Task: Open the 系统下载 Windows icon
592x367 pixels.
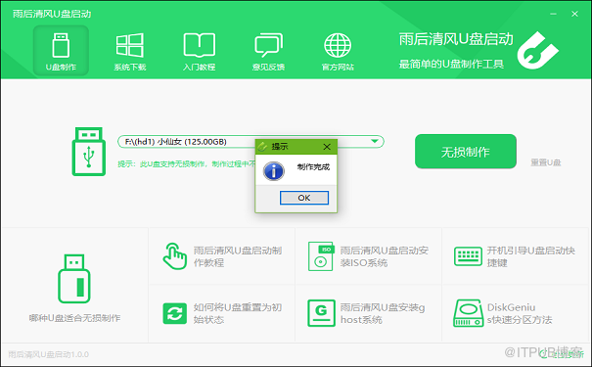Action: pyautogui.click(x=130, y=45)
